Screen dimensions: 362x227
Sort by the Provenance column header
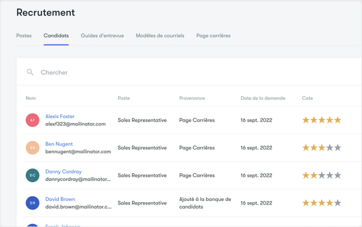click(x=192, y=98)
